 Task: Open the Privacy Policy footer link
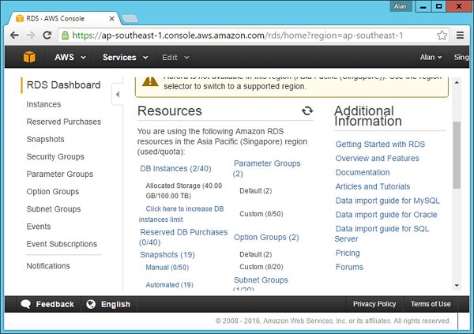pyautogui.click(x=374, y=304)
